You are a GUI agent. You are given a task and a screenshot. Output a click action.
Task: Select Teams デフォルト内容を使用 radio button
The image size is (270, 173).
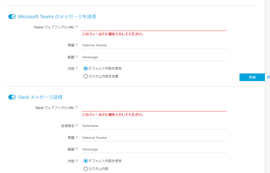pyautogui.click(x=86, y=69)
